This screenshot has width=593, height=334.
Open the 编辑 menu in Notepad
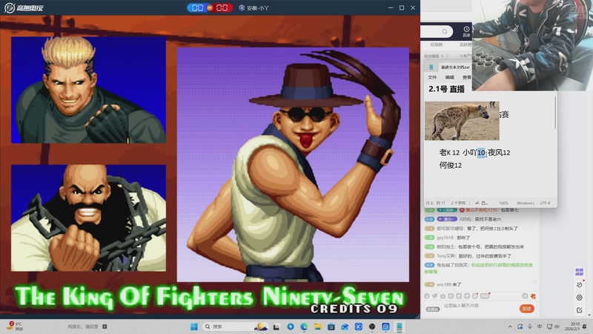pyautogui.click(x=449, y=77)
